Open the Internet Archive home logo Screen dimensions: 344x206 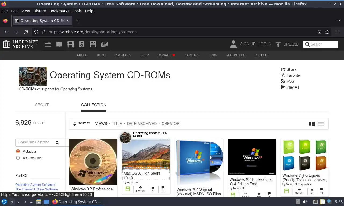click(20, 44)
